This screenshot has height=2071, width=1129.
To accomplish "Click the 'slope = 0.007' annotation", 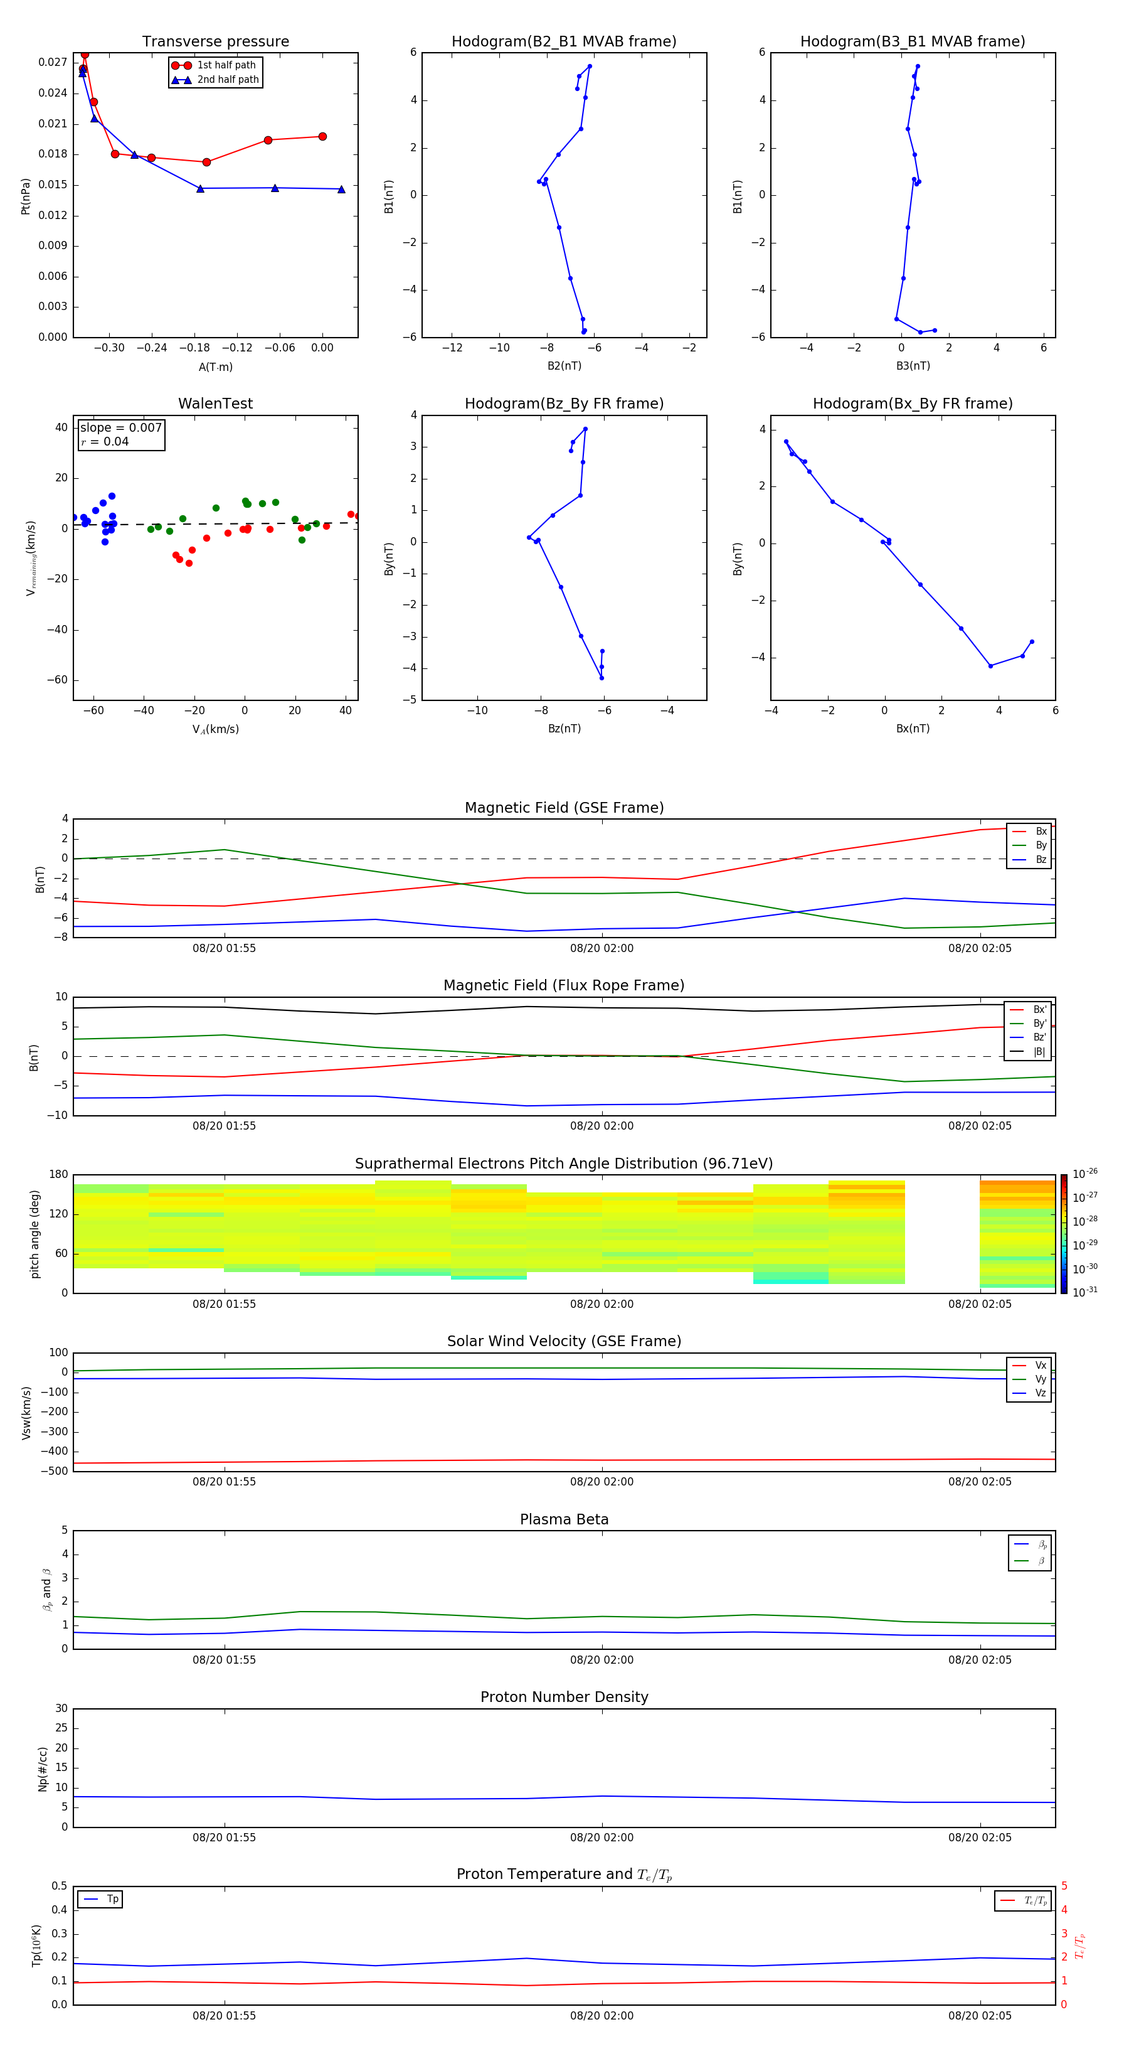I will [x=121, y=428].
